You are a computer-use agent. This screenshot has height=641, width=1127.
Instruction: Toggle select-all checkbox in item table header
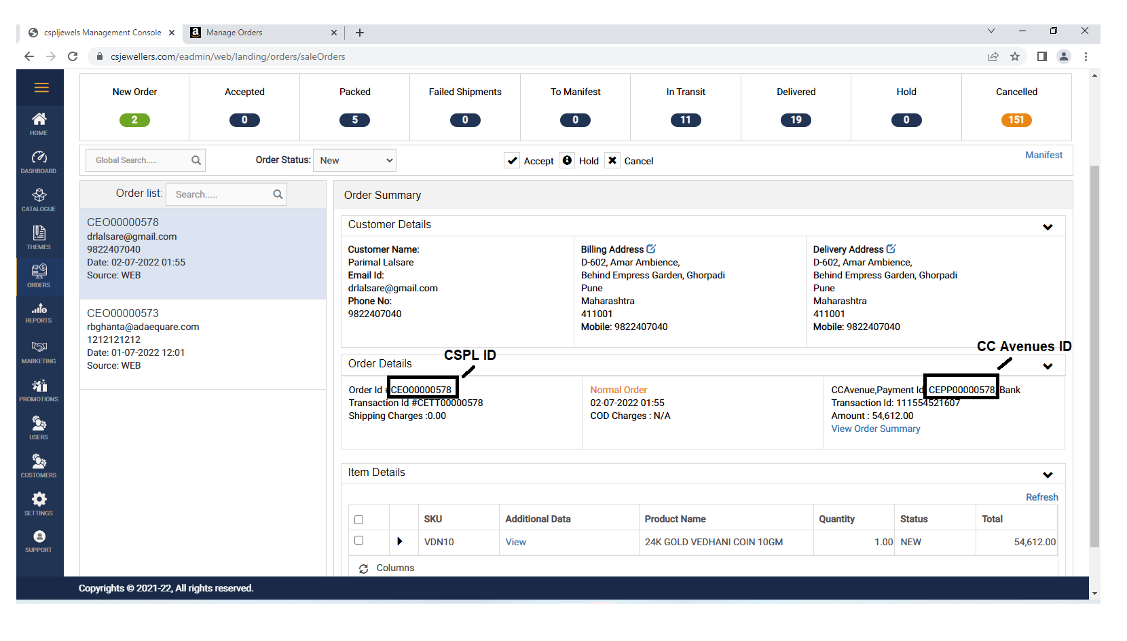click(359, 519)
